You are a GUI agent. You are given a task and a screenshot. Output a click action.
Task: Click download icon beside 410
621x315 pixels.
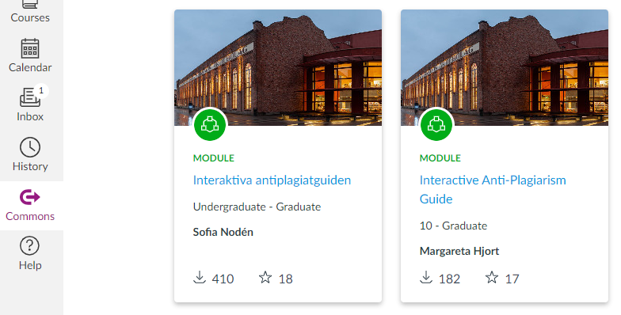(200, 277)
